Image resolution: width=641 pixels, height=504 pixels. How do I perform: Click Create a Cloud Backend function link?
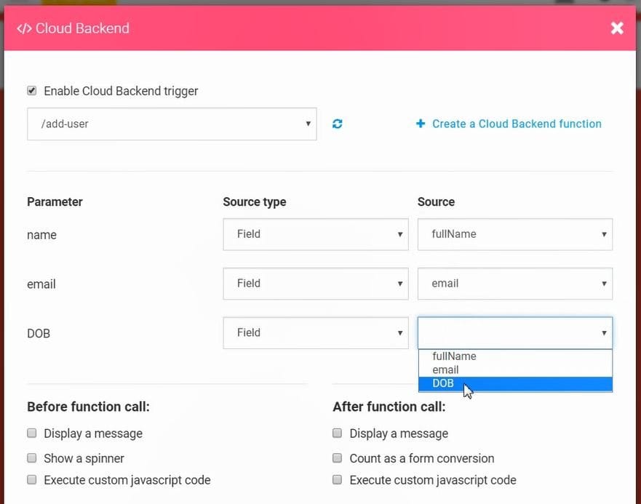(517, 124)
